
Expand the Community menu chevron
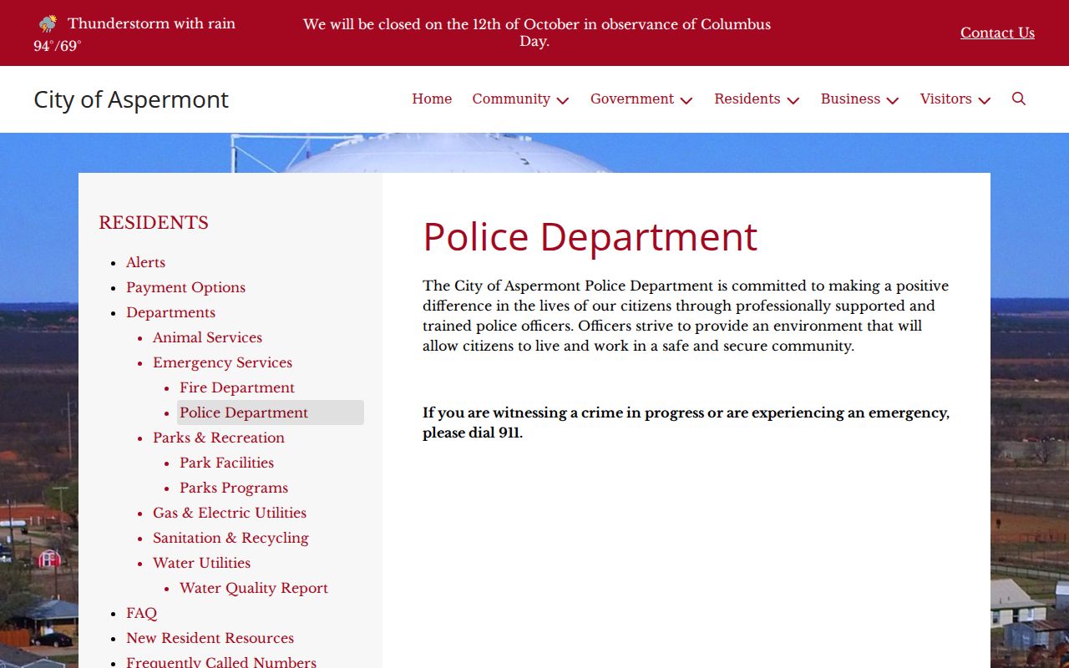[x=563, y=100]
